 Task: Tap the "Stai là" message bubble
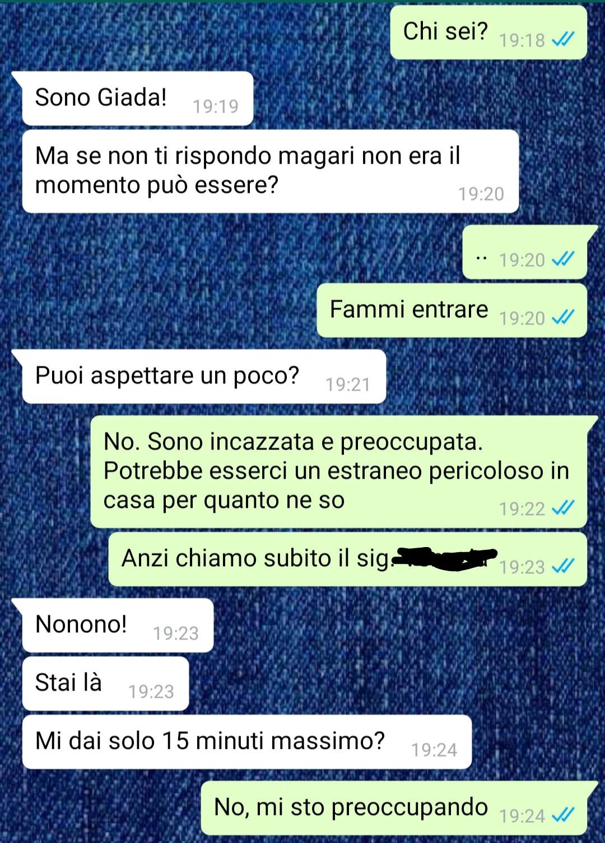(105, 684)
